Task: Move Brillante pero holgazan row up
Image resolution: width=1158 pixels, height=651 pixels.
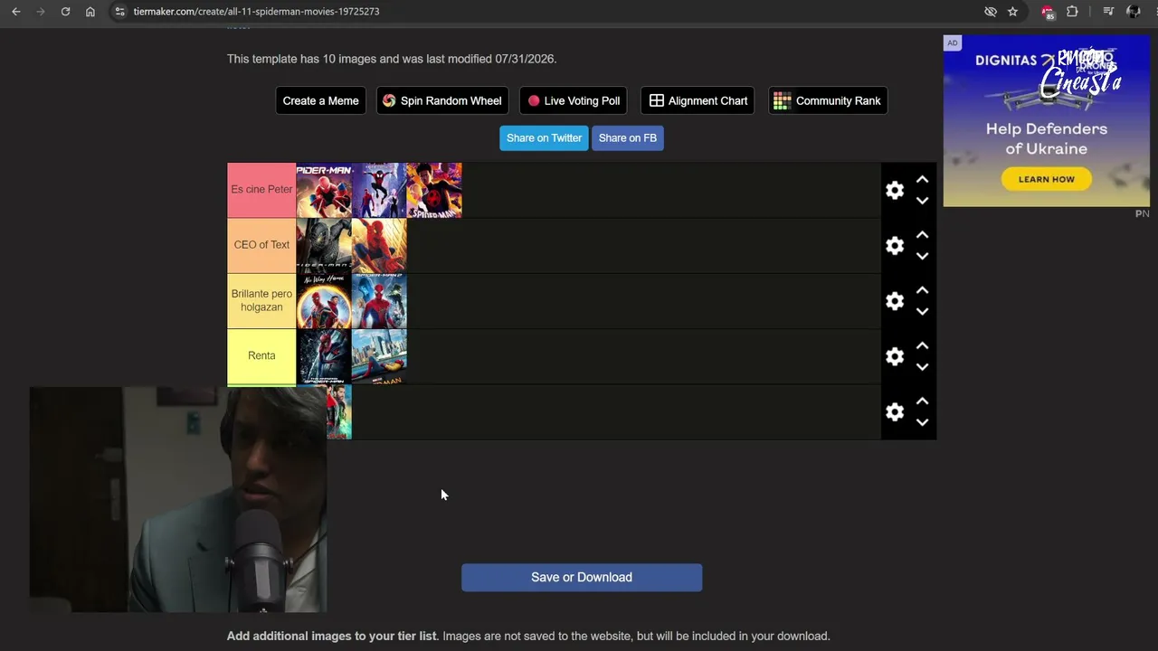Action: click(922, 290)
